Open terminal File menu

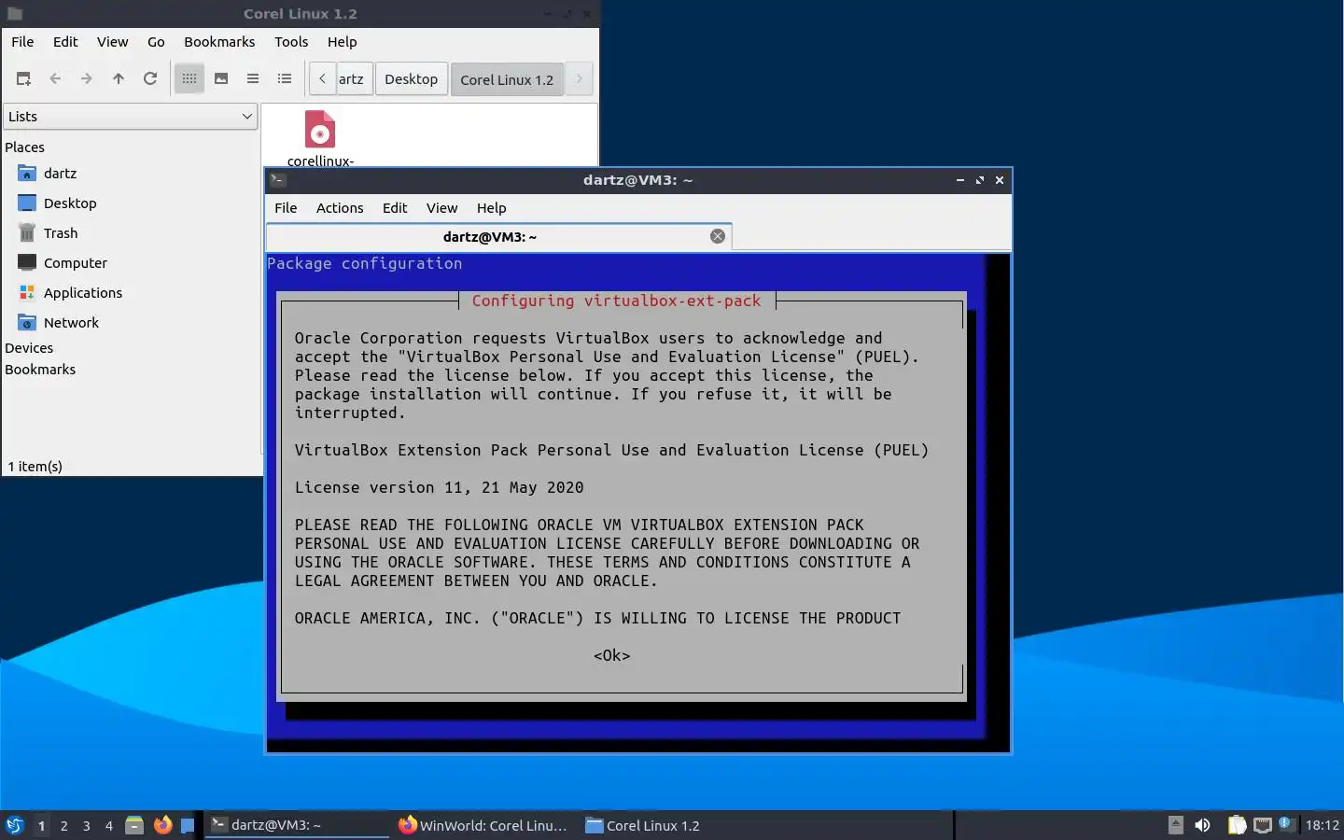click(x=286, y=208)
